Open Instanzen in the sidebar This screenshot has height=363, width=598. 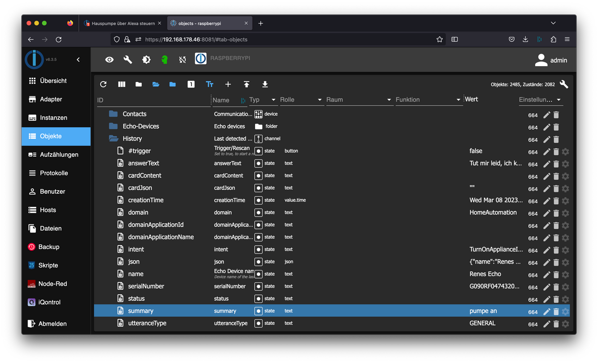[x=53, y=118]
